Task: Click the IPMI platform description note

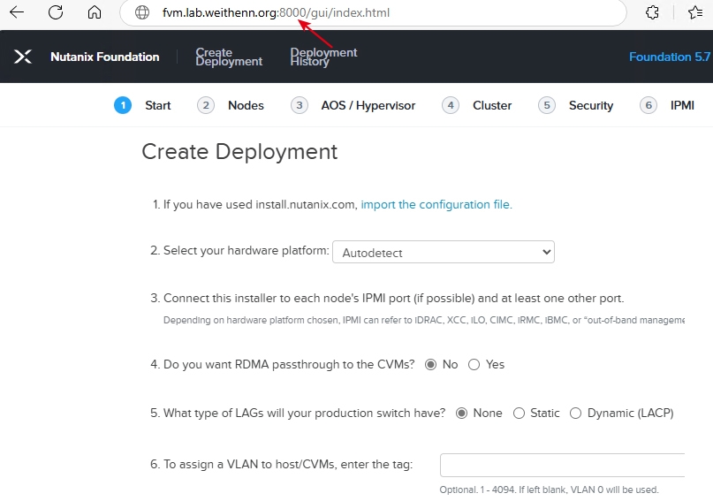Action: [x=424, y=320]
